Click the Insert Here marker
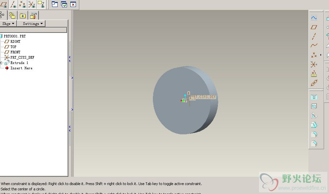Viewport: 329px width, 194px height. [x=21, y=68]
